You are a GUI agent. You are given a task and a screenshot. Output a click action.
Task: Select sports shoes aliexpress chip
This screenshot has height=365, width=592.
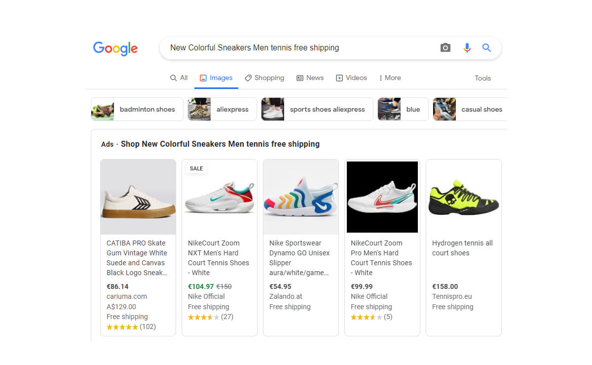317,109
